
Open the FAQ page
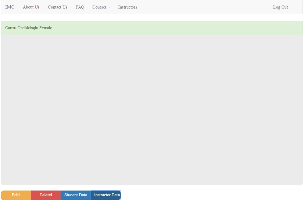(x=80, y=7)
